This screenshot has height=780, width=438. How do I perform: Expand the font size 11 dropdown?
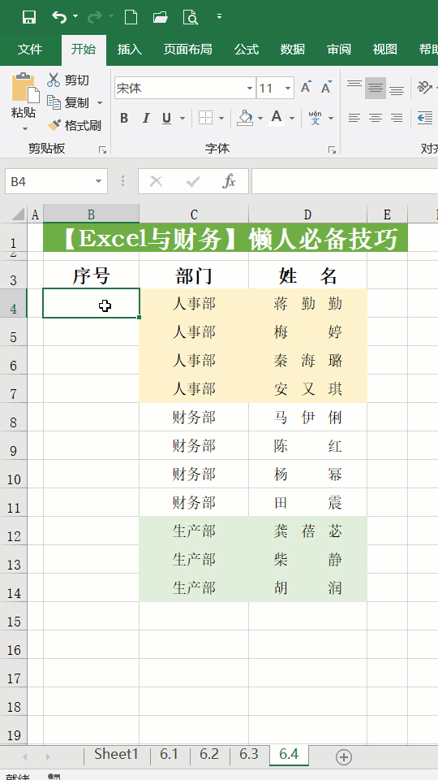click(287, 89)
